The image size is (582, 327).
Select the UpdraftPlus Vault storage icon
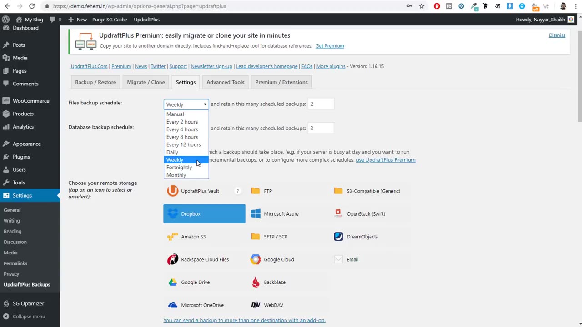tap(173, 191)
